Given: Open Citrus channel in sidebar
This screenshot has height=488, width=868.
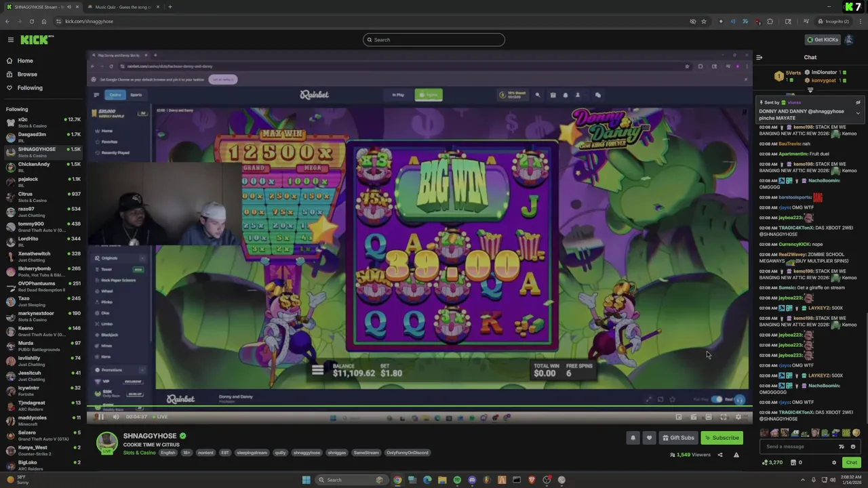Looking at the screenshot, I should tap(42, 197).
